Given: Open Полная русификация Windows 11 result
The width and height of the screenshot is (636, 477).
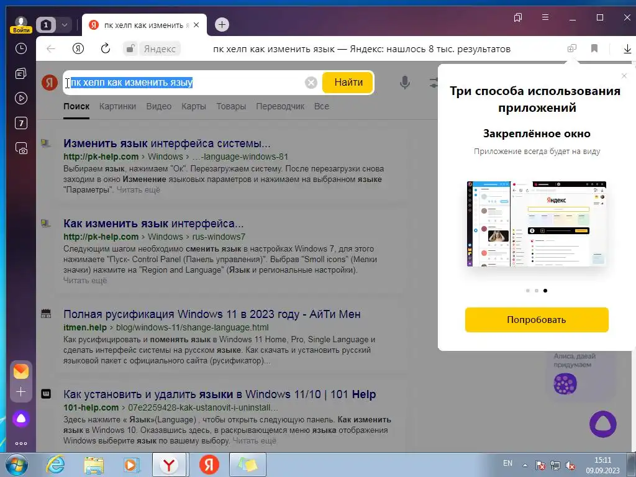Looking at the screenshot, I should (x=212, y=314).
